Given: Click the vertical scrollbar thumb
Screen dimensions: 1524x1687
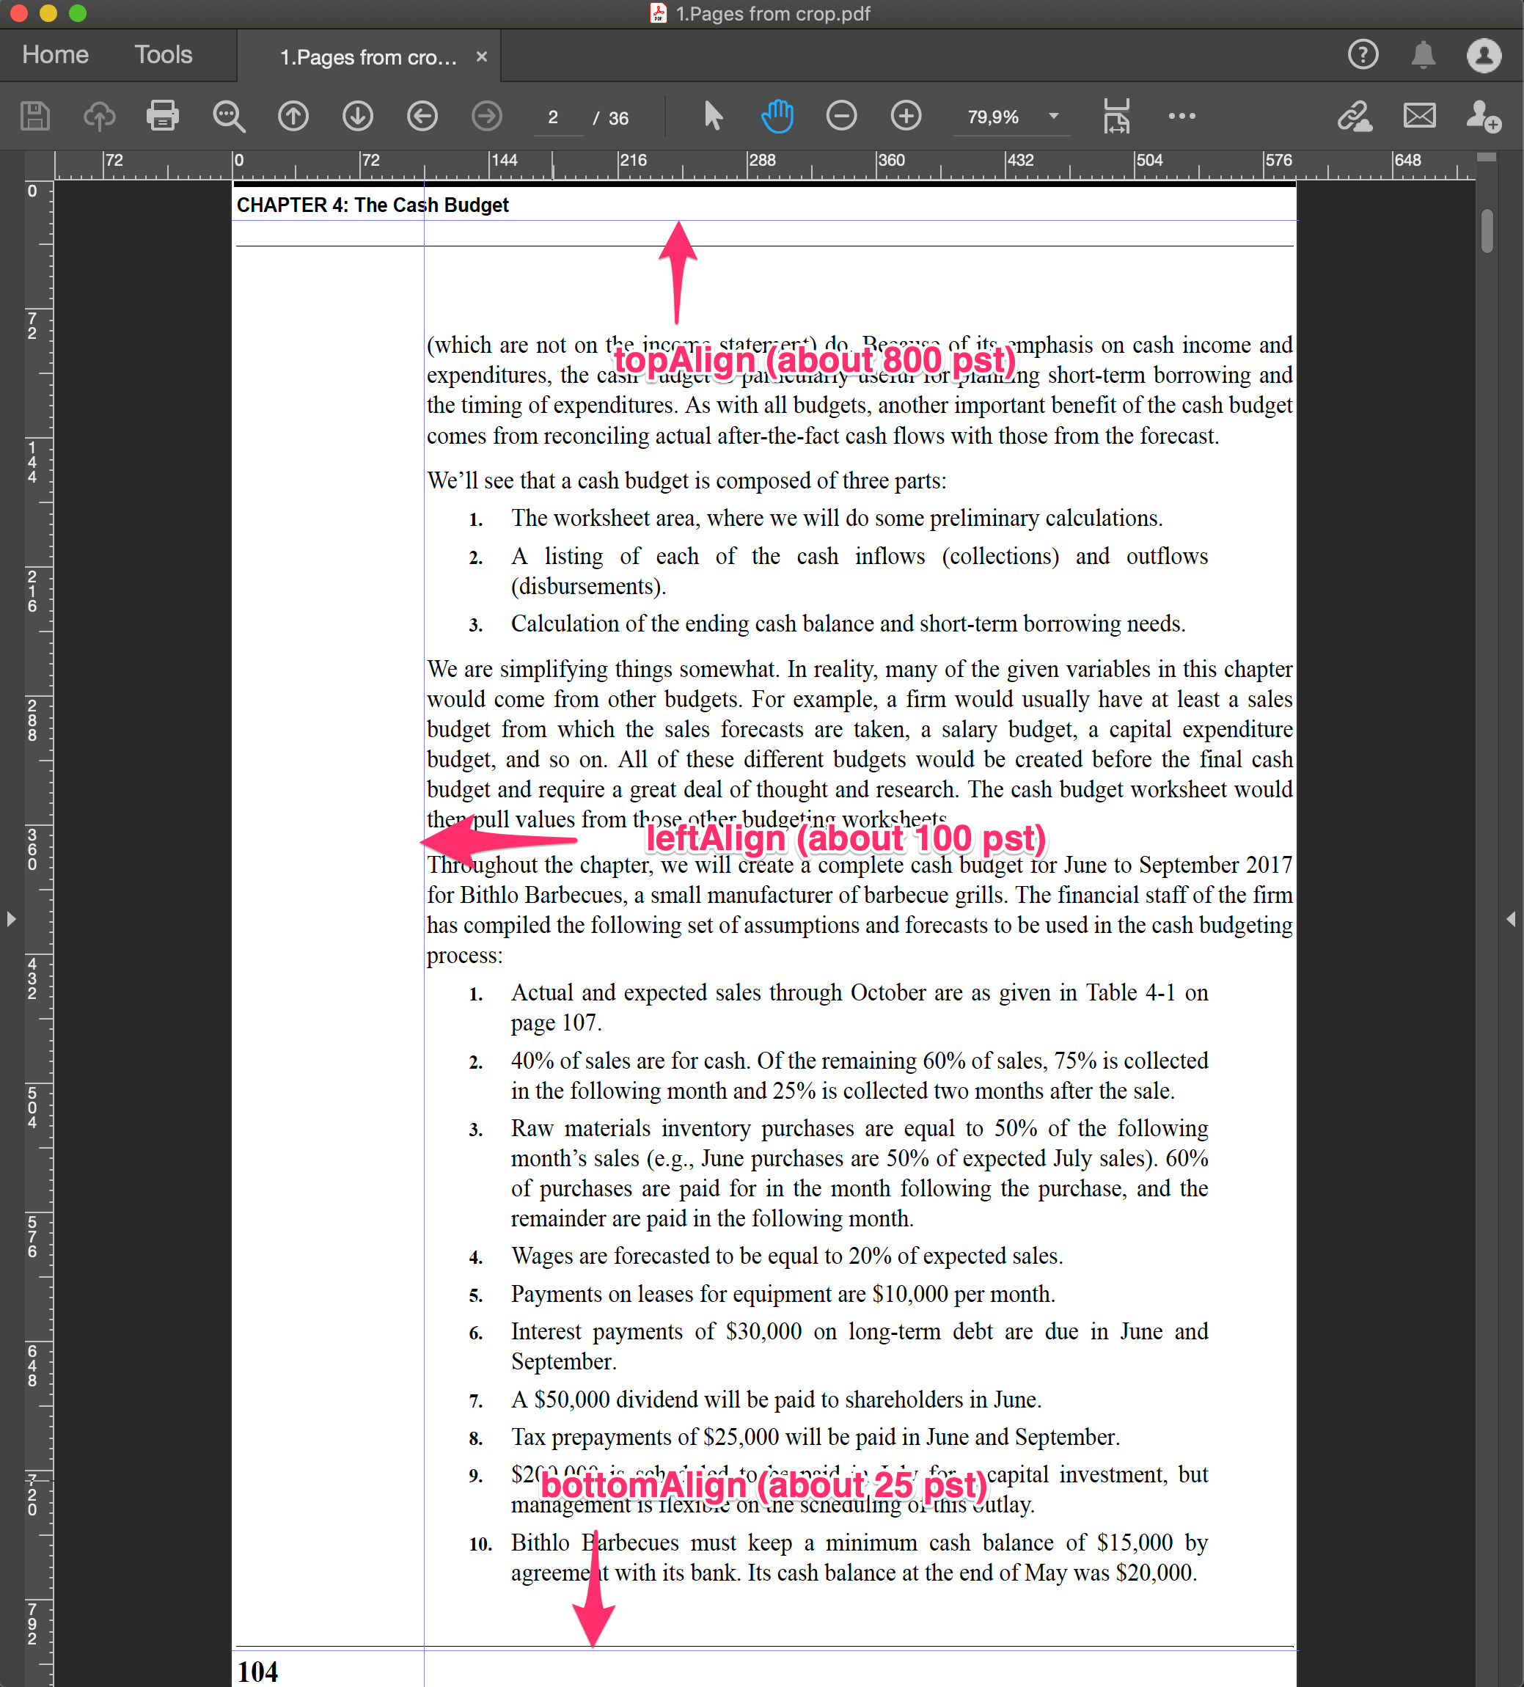Looking at the screenshot, I should click(x=1487, y=230).
